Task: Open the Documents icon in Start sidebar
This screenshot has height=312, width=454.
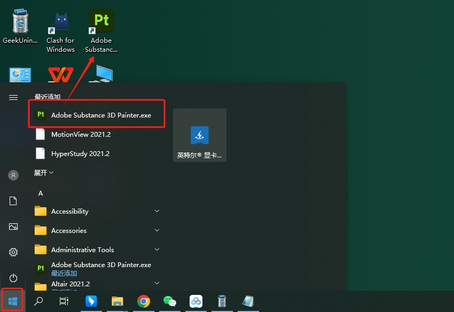Action: click(x=13, y=201)
